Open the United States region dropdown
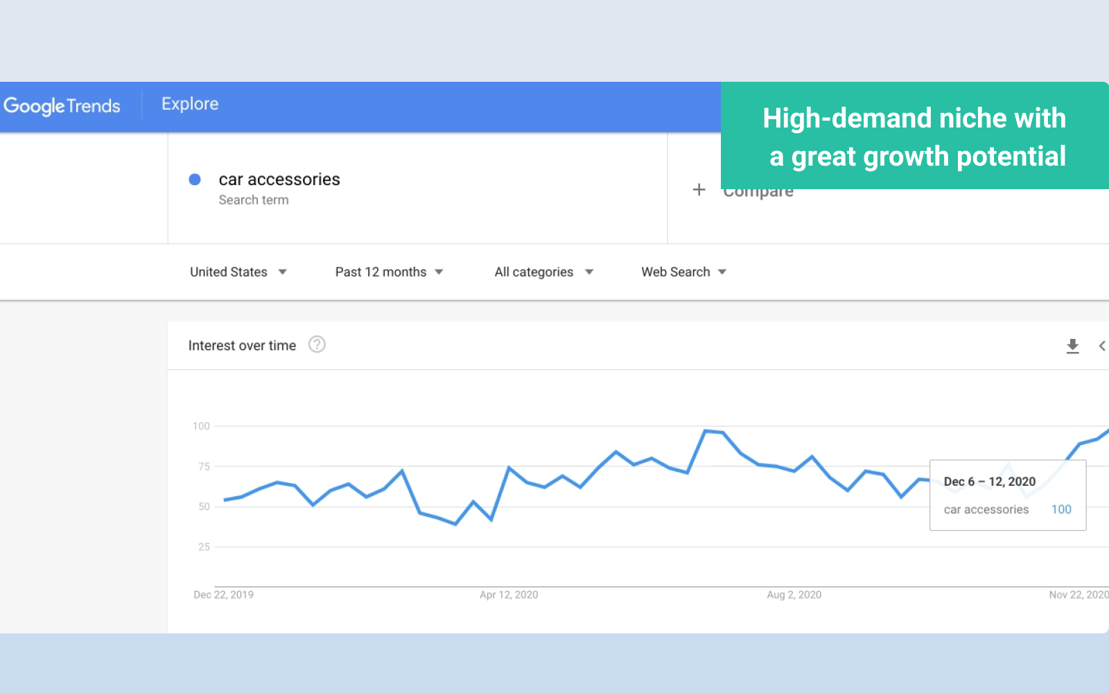The image size is (1109, 693). 238,272
